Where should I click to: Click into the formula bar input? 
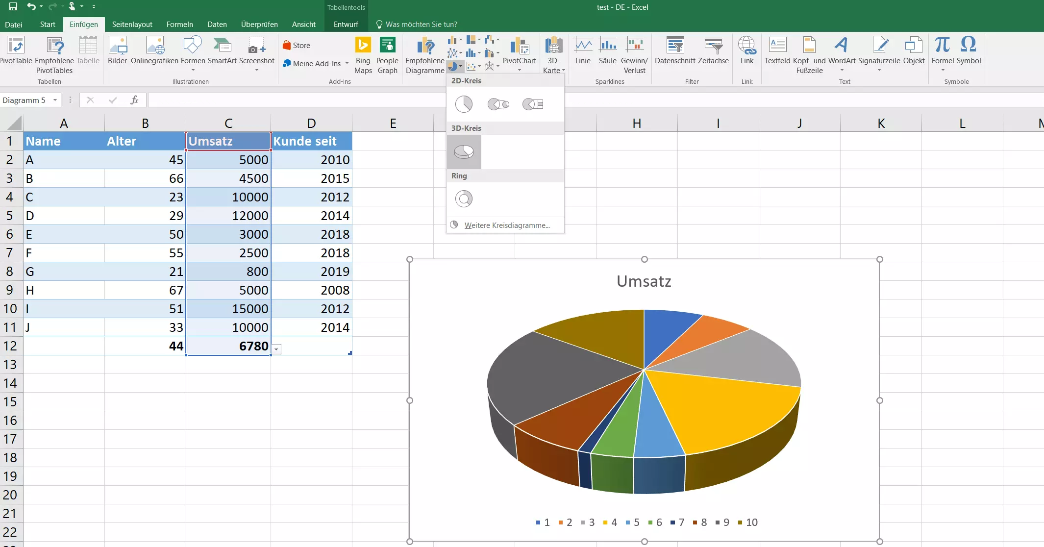(x=596, y=100)
